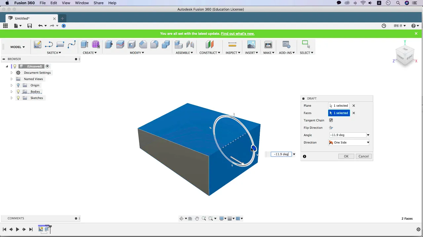423x237 pixels.
Task: Click the first timeline feature marker
Action: click(x=41, y=229)
